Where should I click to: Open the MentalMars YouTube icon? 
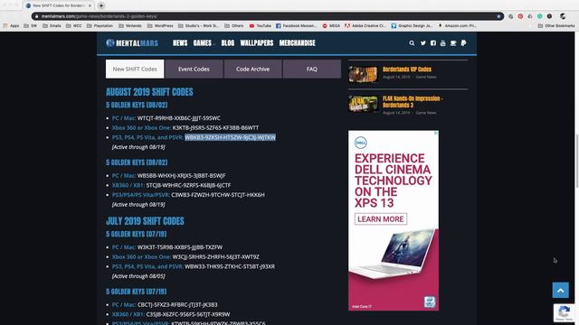click(443, 43)
